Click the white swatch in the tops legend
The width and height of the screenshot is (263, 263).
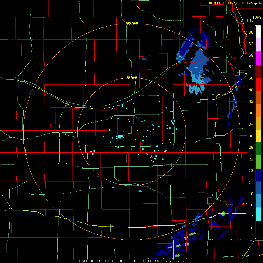(x=258, y=32)
